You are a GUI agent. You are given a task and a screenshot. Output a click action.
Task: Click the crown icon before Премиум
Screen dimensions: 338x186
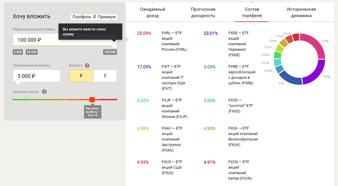95,17
